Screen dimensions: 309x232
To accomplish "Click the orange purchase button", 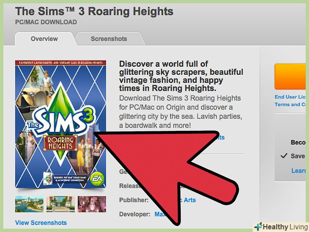I will click(x=290, y=76).
